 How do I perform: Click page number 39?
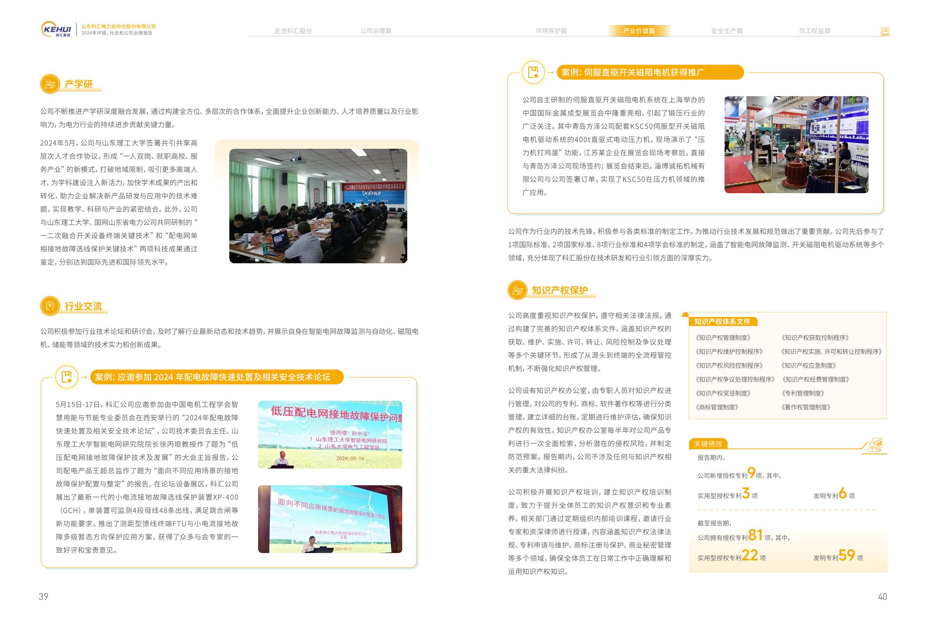pyautogui.click(x=44, y=597)
